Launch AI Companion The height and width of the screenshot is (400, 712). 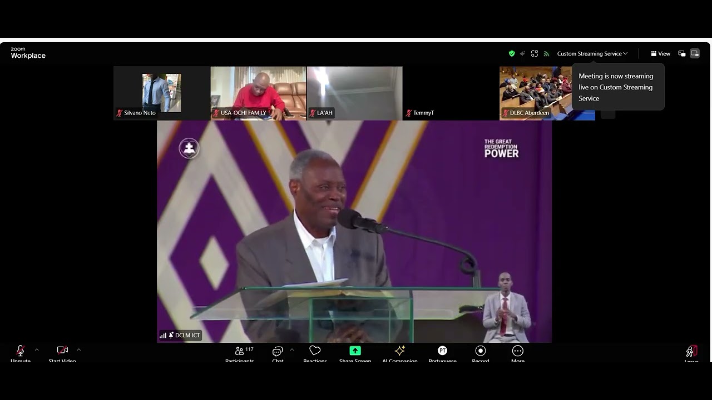399,353
